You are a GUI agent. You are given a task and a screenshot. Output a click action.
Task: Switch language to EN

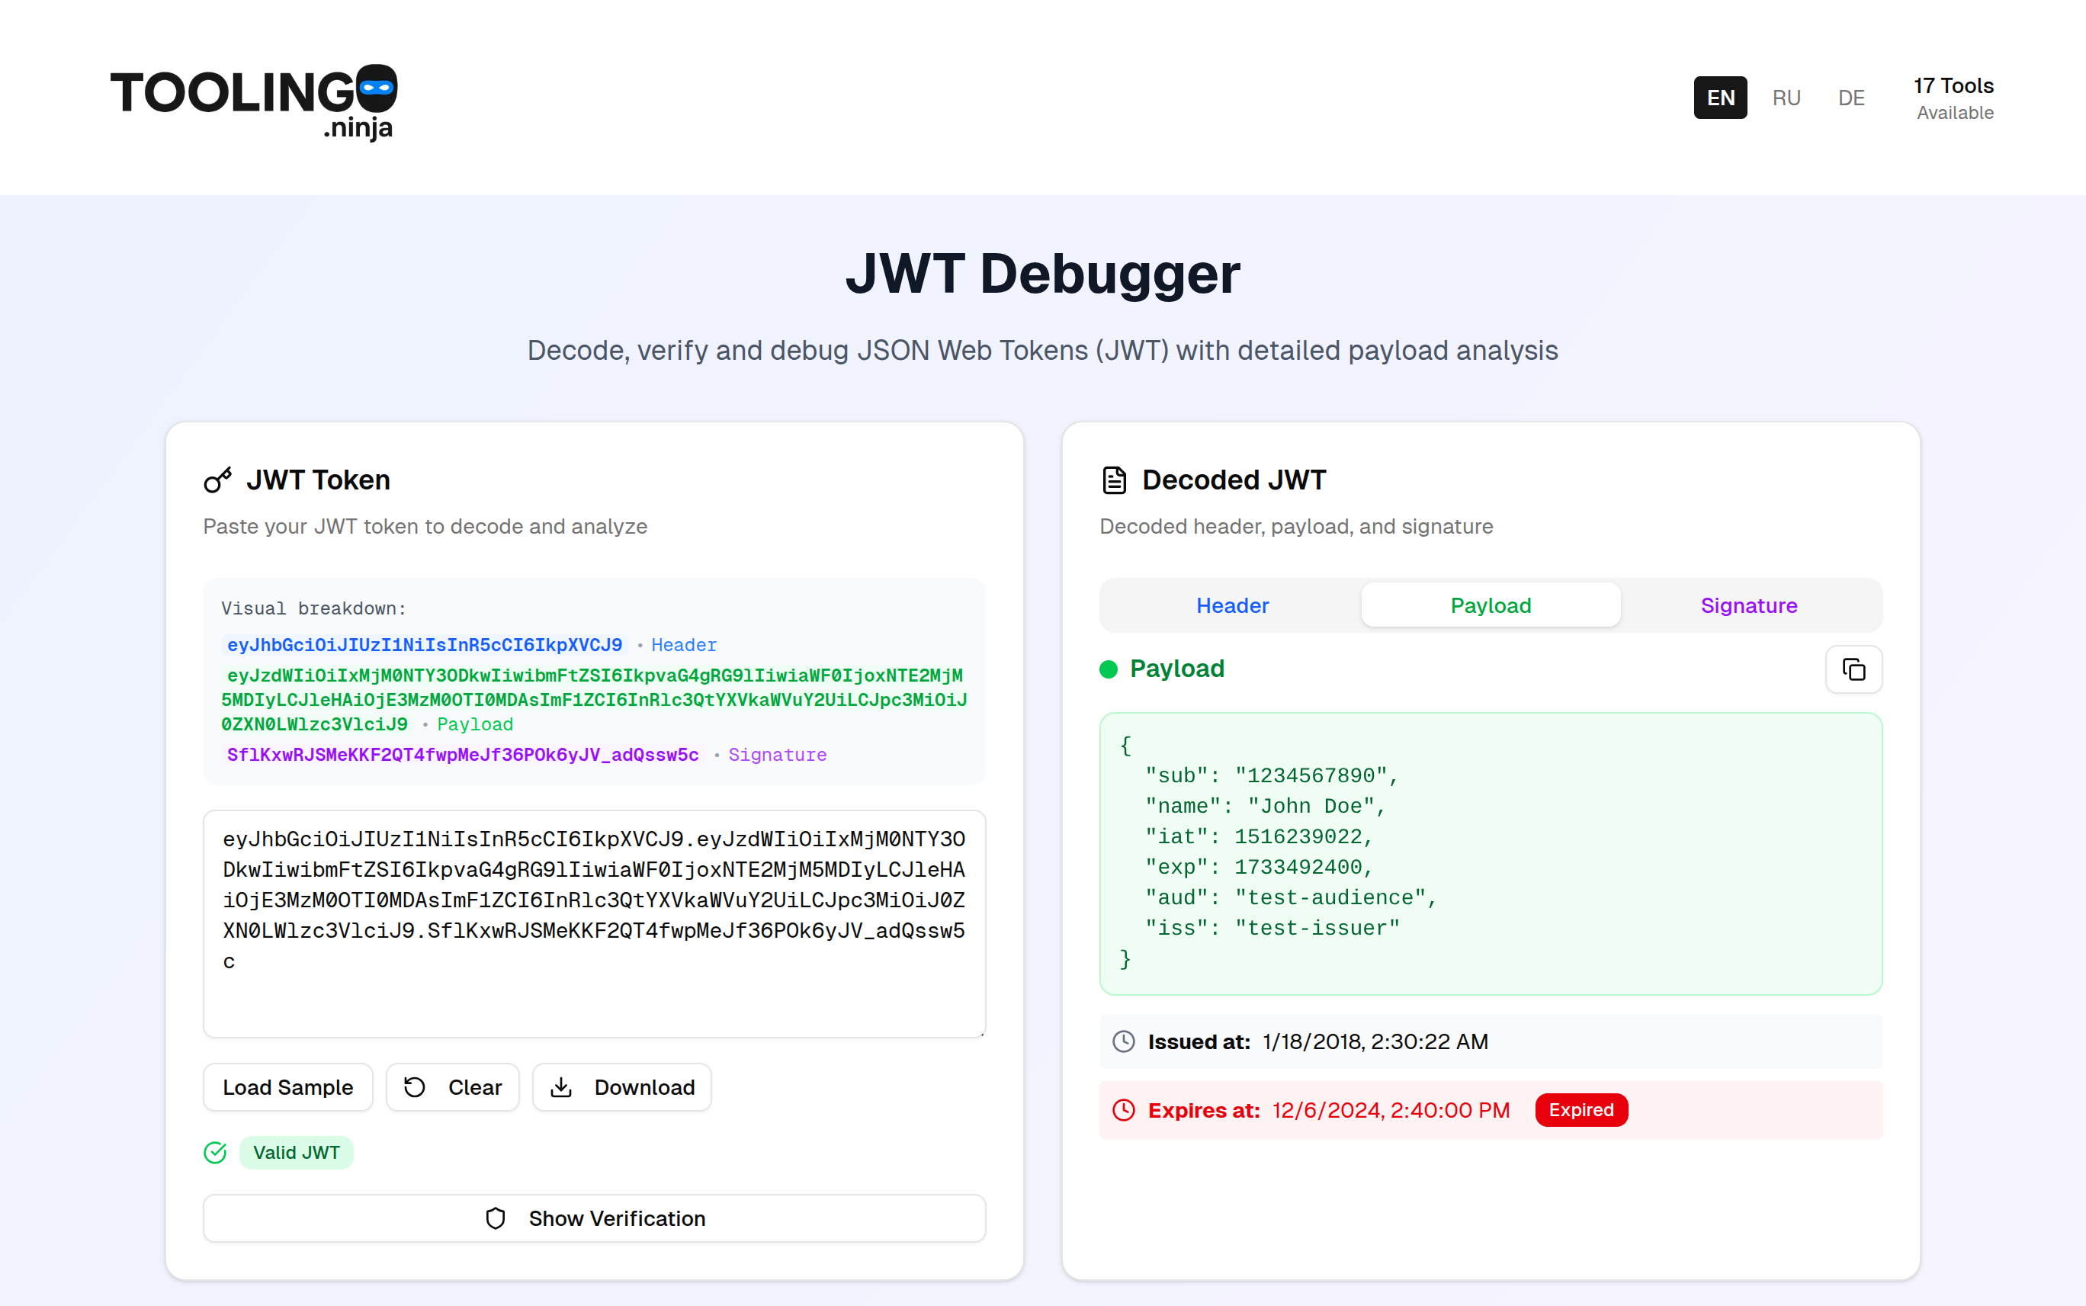point(1720,98)
